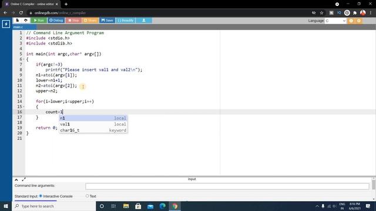376x211 pixels.
Task: Click the taskbar search box
Action: click(54, 206)
